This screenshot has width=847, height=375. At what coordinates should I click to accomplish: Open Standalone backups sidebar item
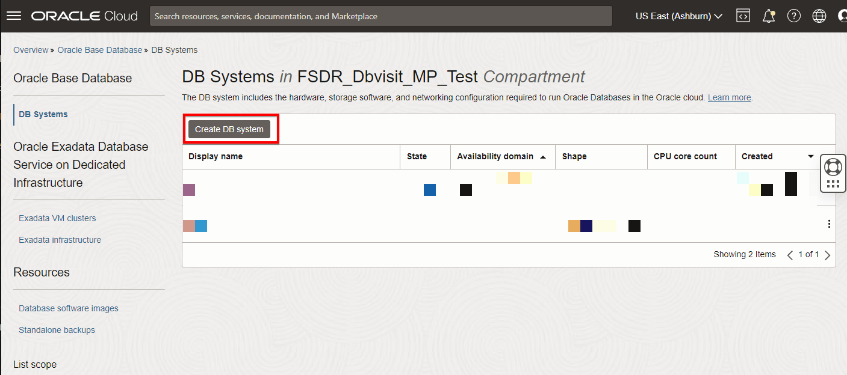click(57, 330)
